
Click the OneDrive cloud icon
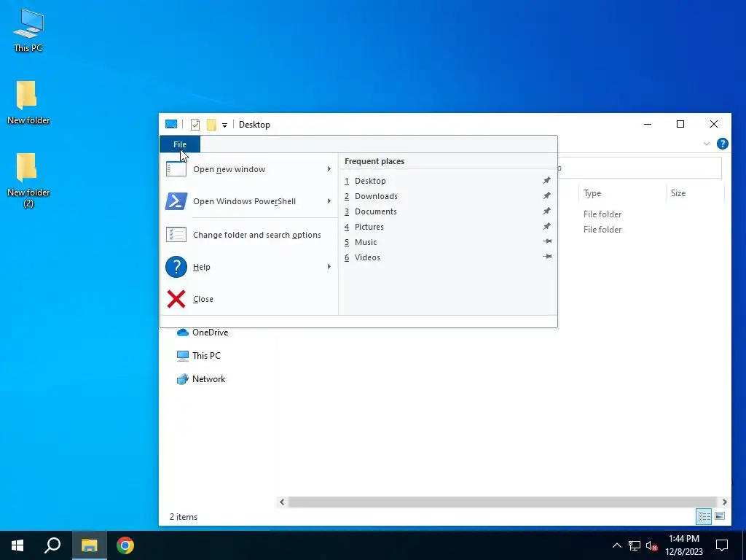[183, 332]
